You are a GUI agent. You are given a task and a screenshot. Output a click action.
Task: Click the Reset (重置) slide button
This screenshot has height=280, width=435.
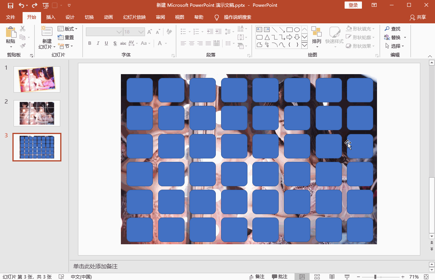[66, 37]
